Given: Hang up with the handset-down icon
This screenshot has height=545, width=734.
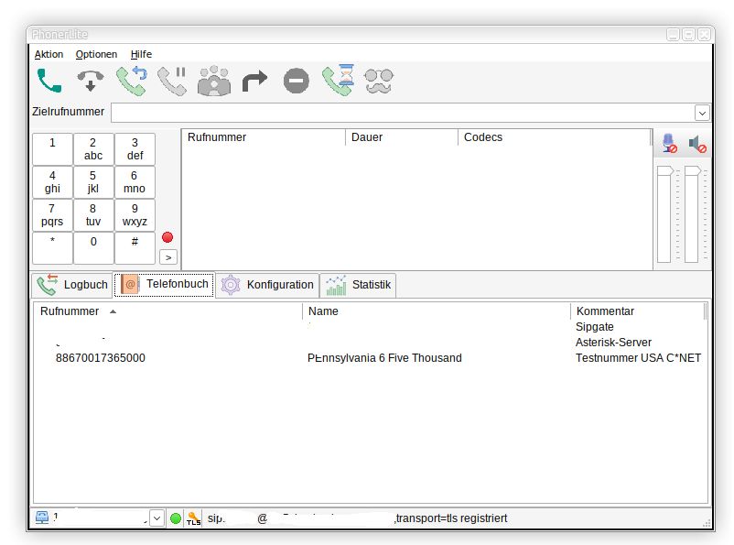Looking at the screenshot, I should click(x=91, y=81).
